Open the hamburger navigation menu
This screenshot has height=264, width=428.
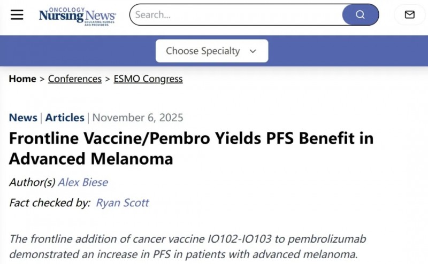click(17, 14)
